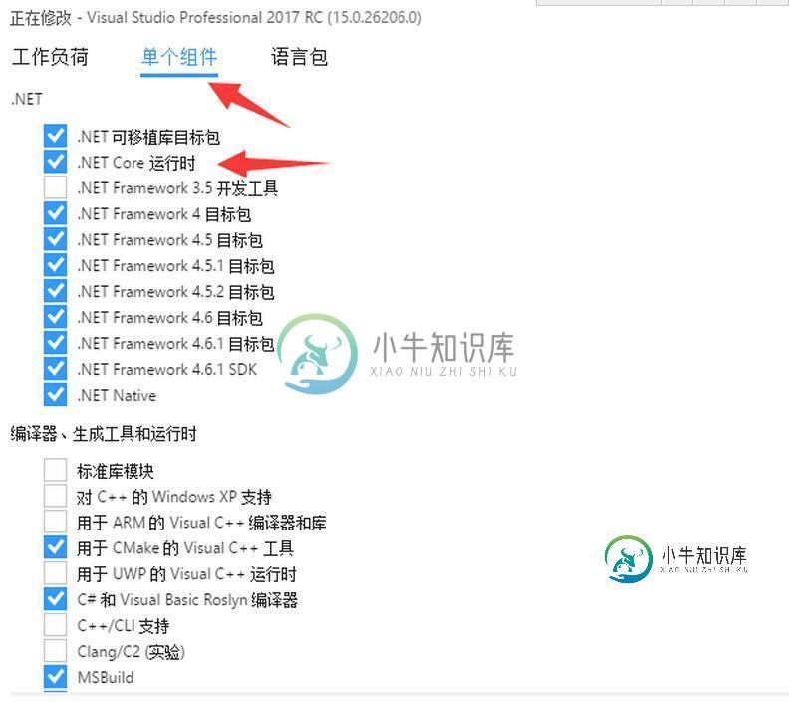This screenshot has width=798, height=707.
Task: Click the 编译器、生成工具和运行时 heading
Action: [x=104, y=434]
